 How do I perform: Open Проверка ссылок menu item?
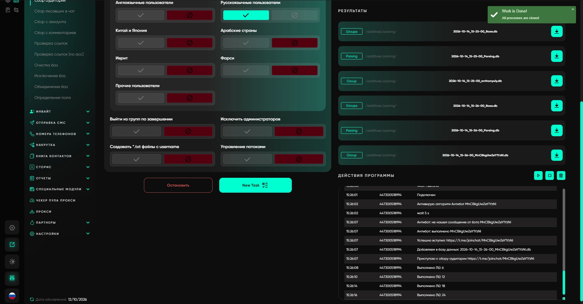pyautogui.click(x=51, y=43)
